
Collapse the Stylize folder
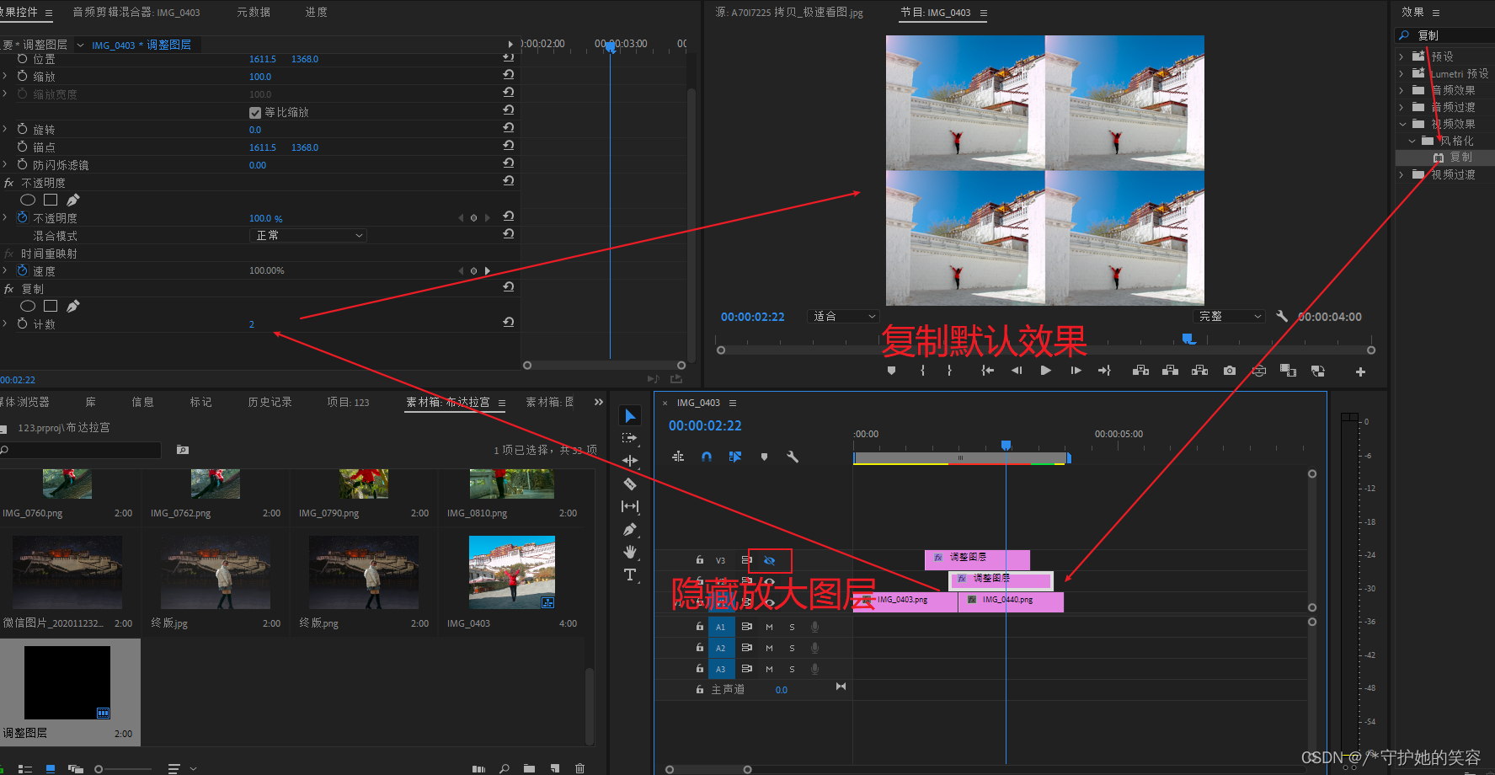pyautogui.click(x=1412, y=141)
